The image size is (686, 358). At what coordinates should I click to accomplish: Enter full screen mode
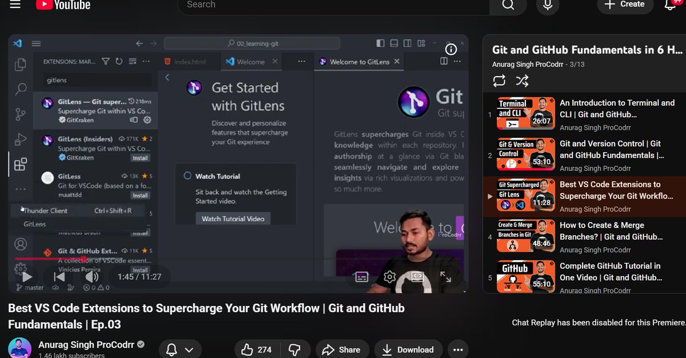coord(445,277)
